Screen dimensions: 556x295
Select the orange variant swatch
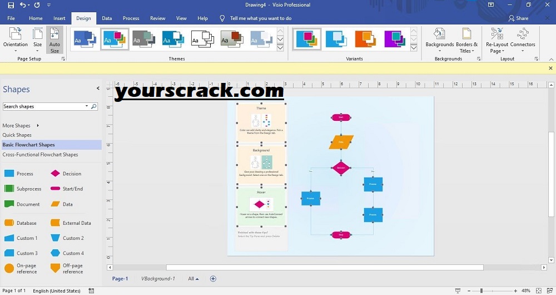tap(365, 39)
